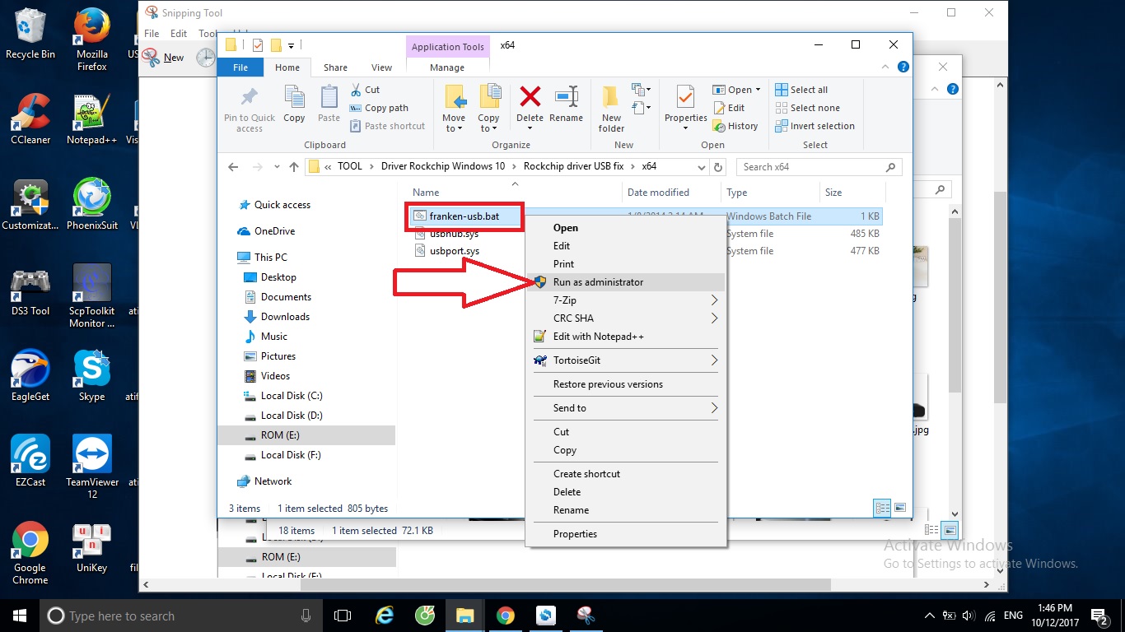Click Select all in the ribbon
This screenshot has width=1125, height=632.
coord(808,90)
